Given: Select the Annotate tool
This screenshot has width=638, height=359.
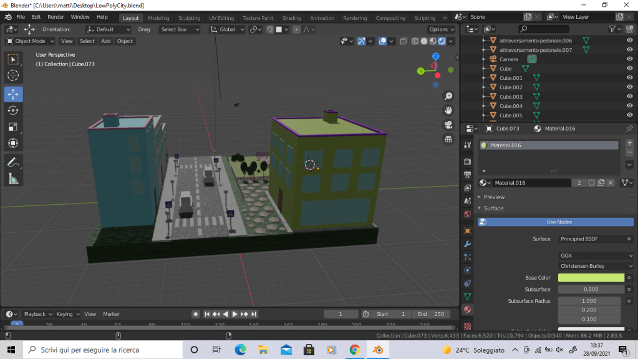Looking at the screenshot, I should click(x=13, y=162).
